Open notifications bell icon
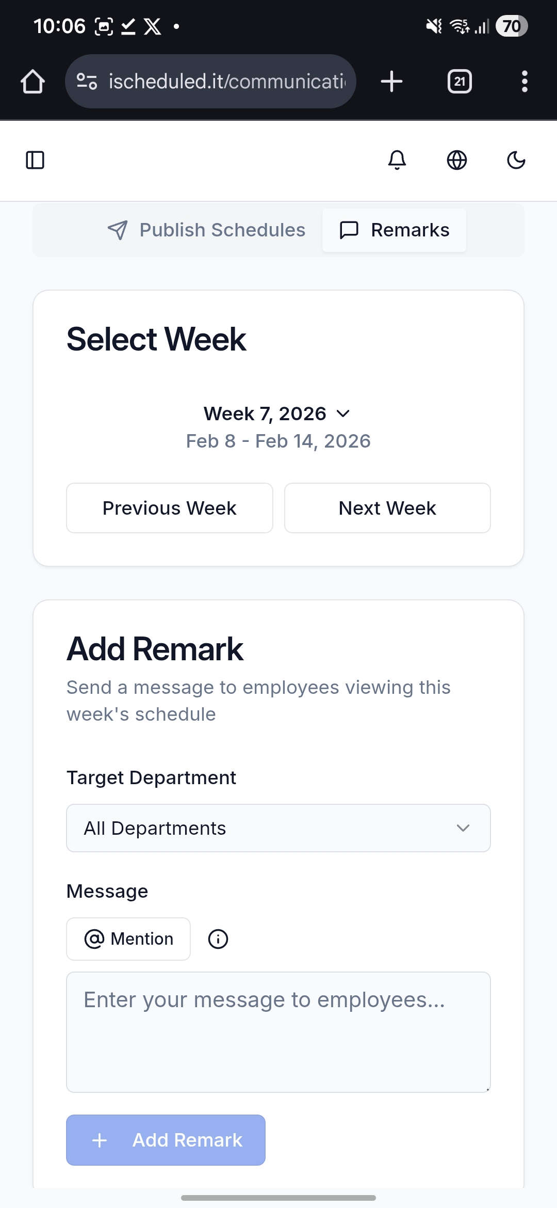Image resolution: width=557 pixels, height=1208 pixels. click(397, 160)
